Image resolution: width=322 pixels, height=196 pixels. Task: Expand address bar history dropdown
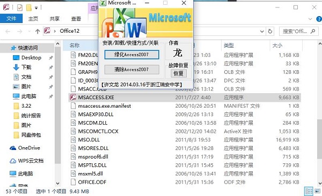262,32
